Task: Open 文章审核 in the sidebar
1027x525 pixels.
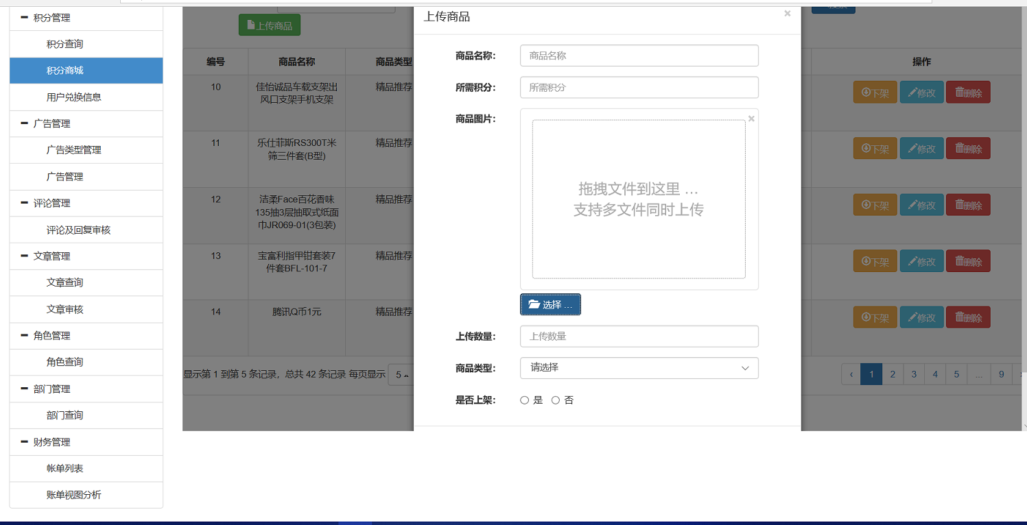Action: tap(64, 309)
